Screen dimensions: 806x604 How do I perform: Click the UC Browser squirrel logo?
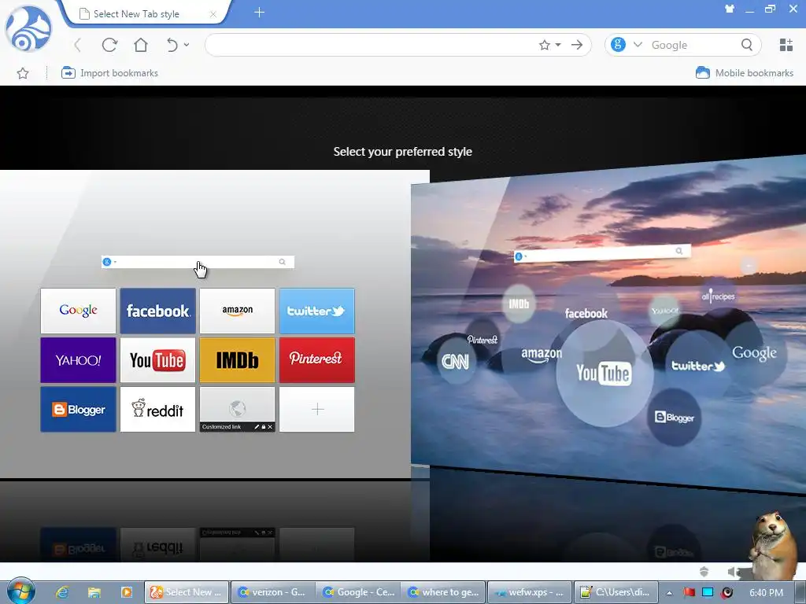coord(28,29)
